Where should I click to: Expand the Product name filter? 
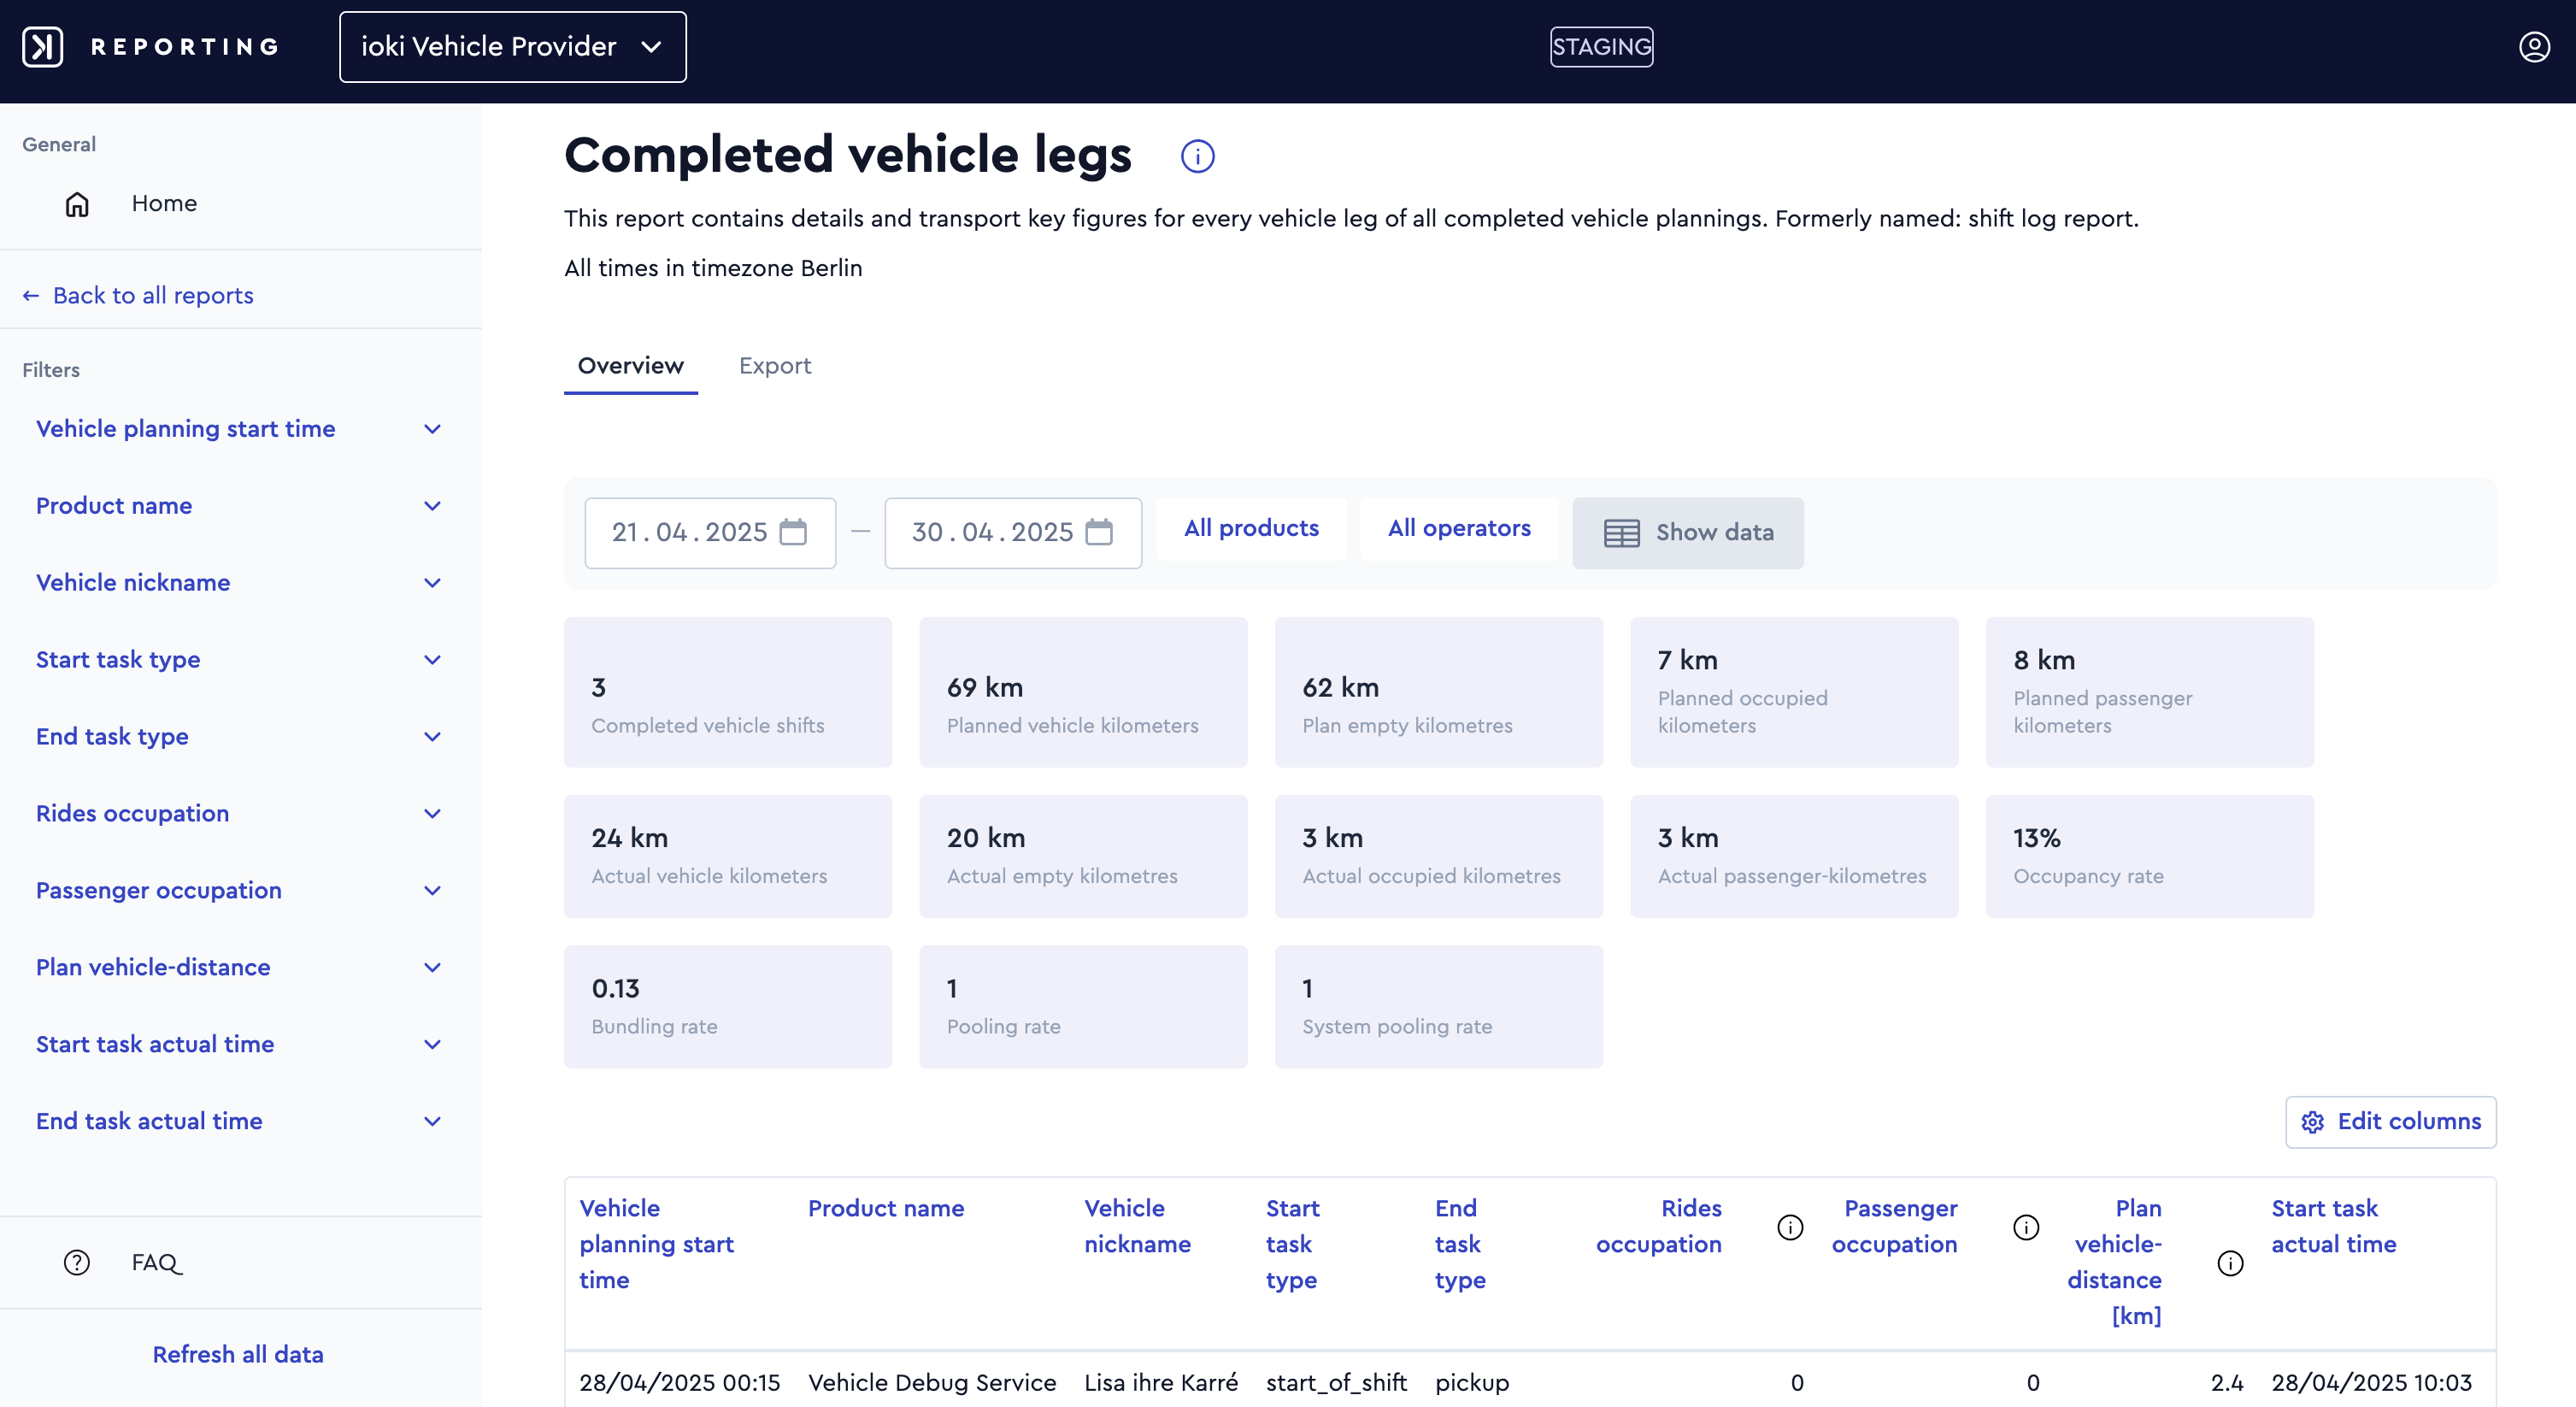click(238, 506)
